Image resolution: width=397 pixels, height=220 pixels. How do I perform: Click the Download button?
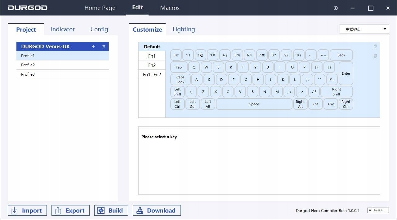(x=157, y=210)
